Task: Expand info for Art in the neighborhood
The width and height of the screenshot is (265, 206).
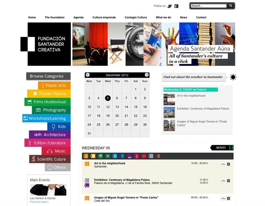Action: [225, 164]
